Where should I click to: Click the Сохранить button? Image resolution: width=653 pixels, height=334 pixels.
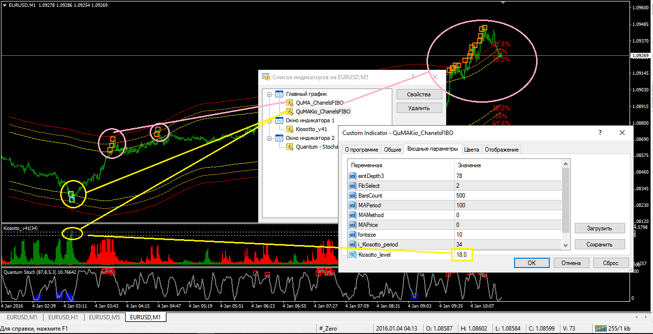[x=600, y=244]
